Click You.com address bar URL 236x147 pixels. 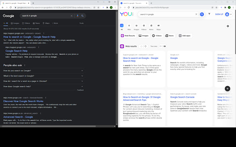click(152, 7)
